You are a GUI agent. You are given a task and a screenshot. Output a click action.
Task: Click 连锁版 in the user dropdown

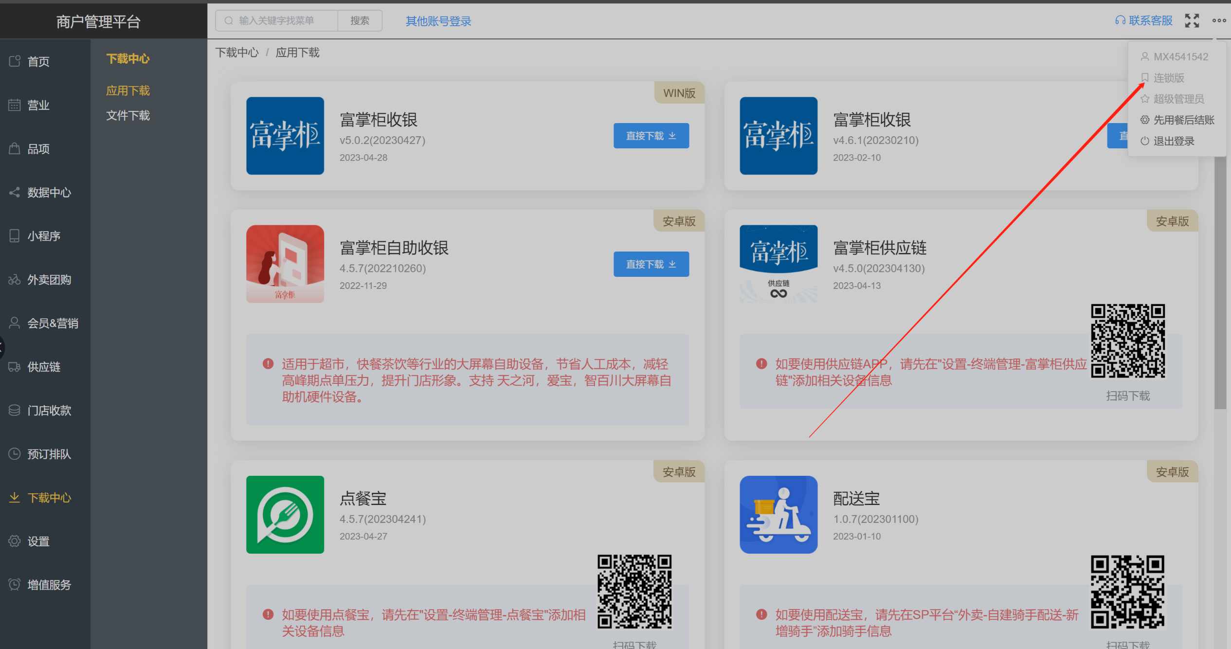(1163, 78)
